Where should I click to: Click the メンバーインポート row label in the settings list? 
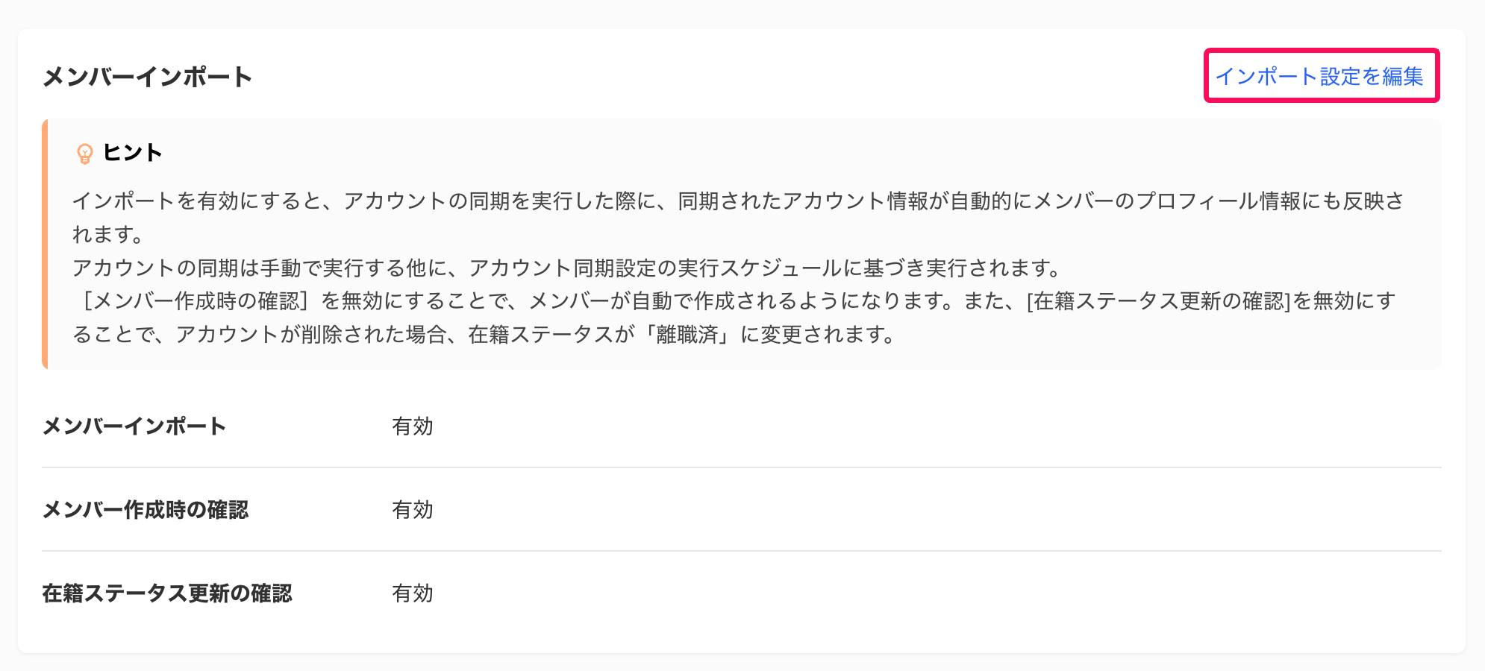point(134,426)
